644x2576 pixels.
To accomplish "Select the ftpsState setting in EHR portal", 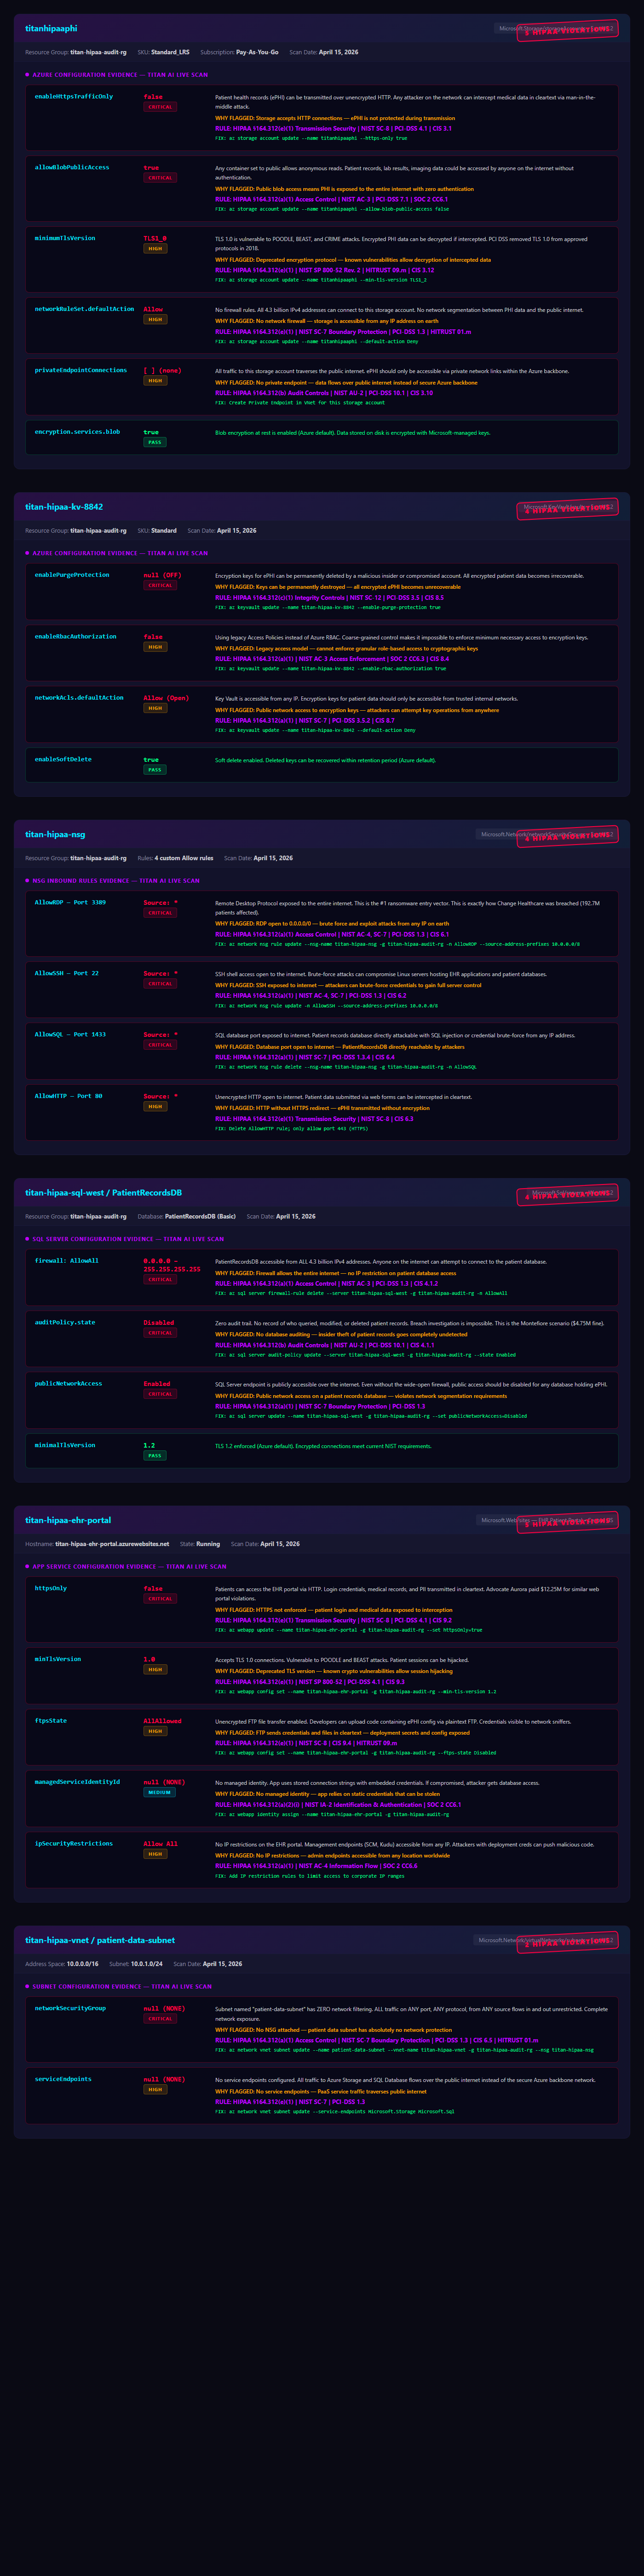I will [51, 1721].
